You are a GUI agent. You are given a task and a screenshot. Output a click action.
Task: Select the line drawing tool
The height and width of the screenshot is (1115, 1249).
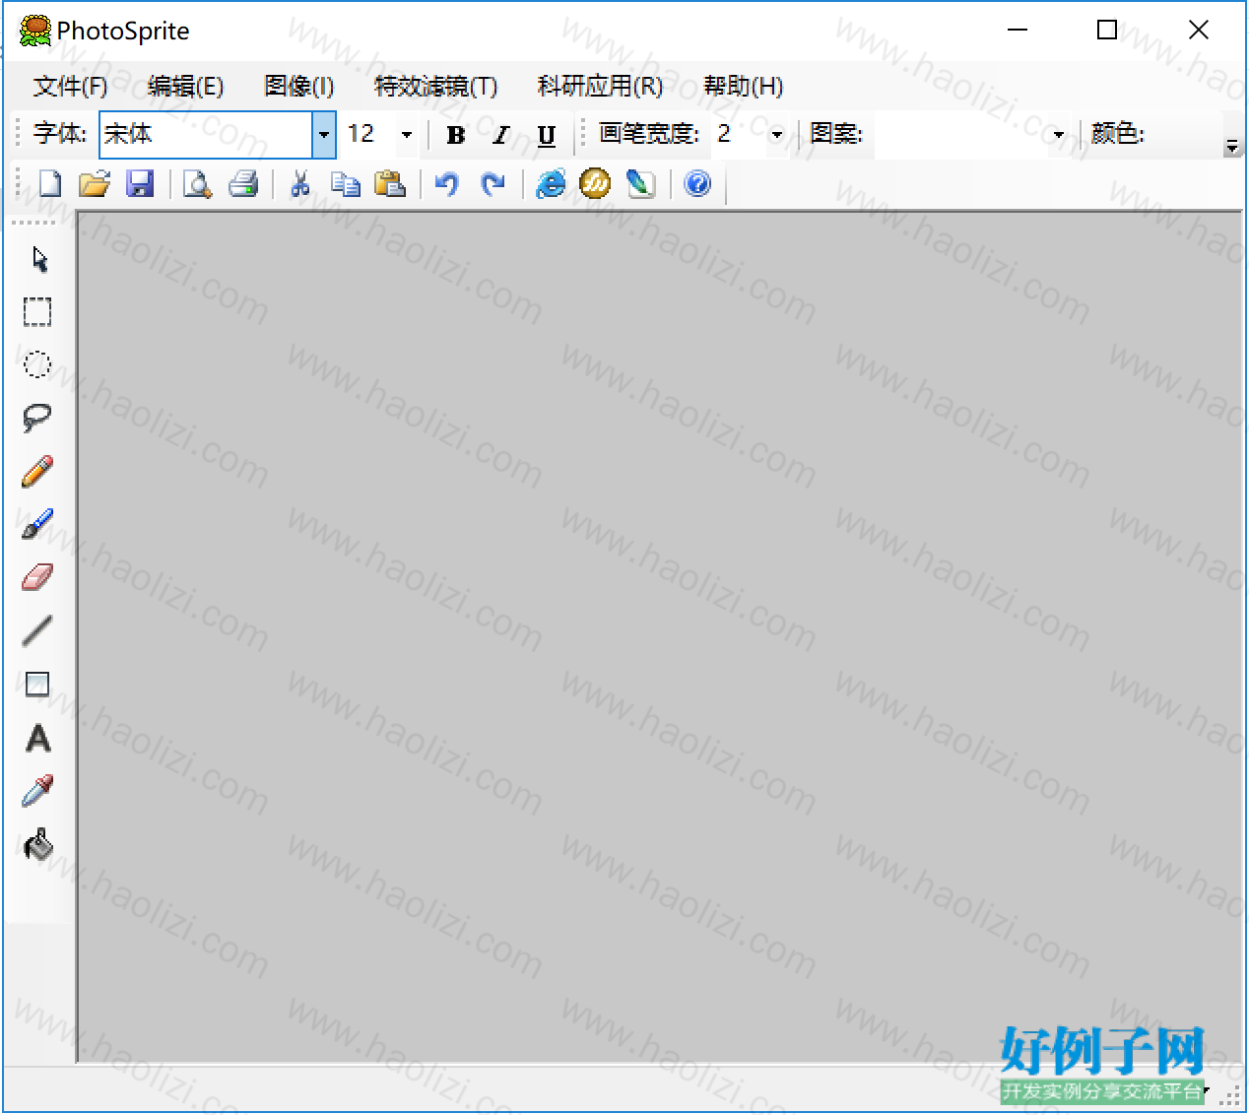click(x=37, y=630)
